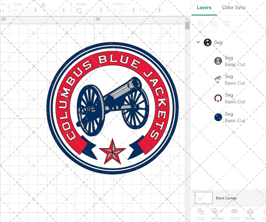Click the Group icon in Layers panel
The height and width of the screenshot is (222, 266).
tap(201, 24)
